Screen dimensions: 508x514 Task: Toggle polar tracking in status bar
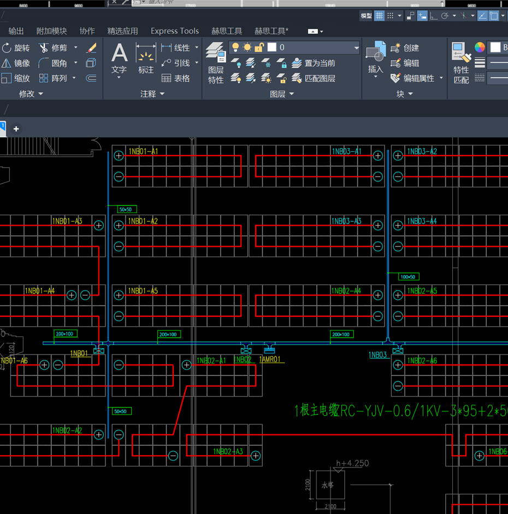click(445, 16)
